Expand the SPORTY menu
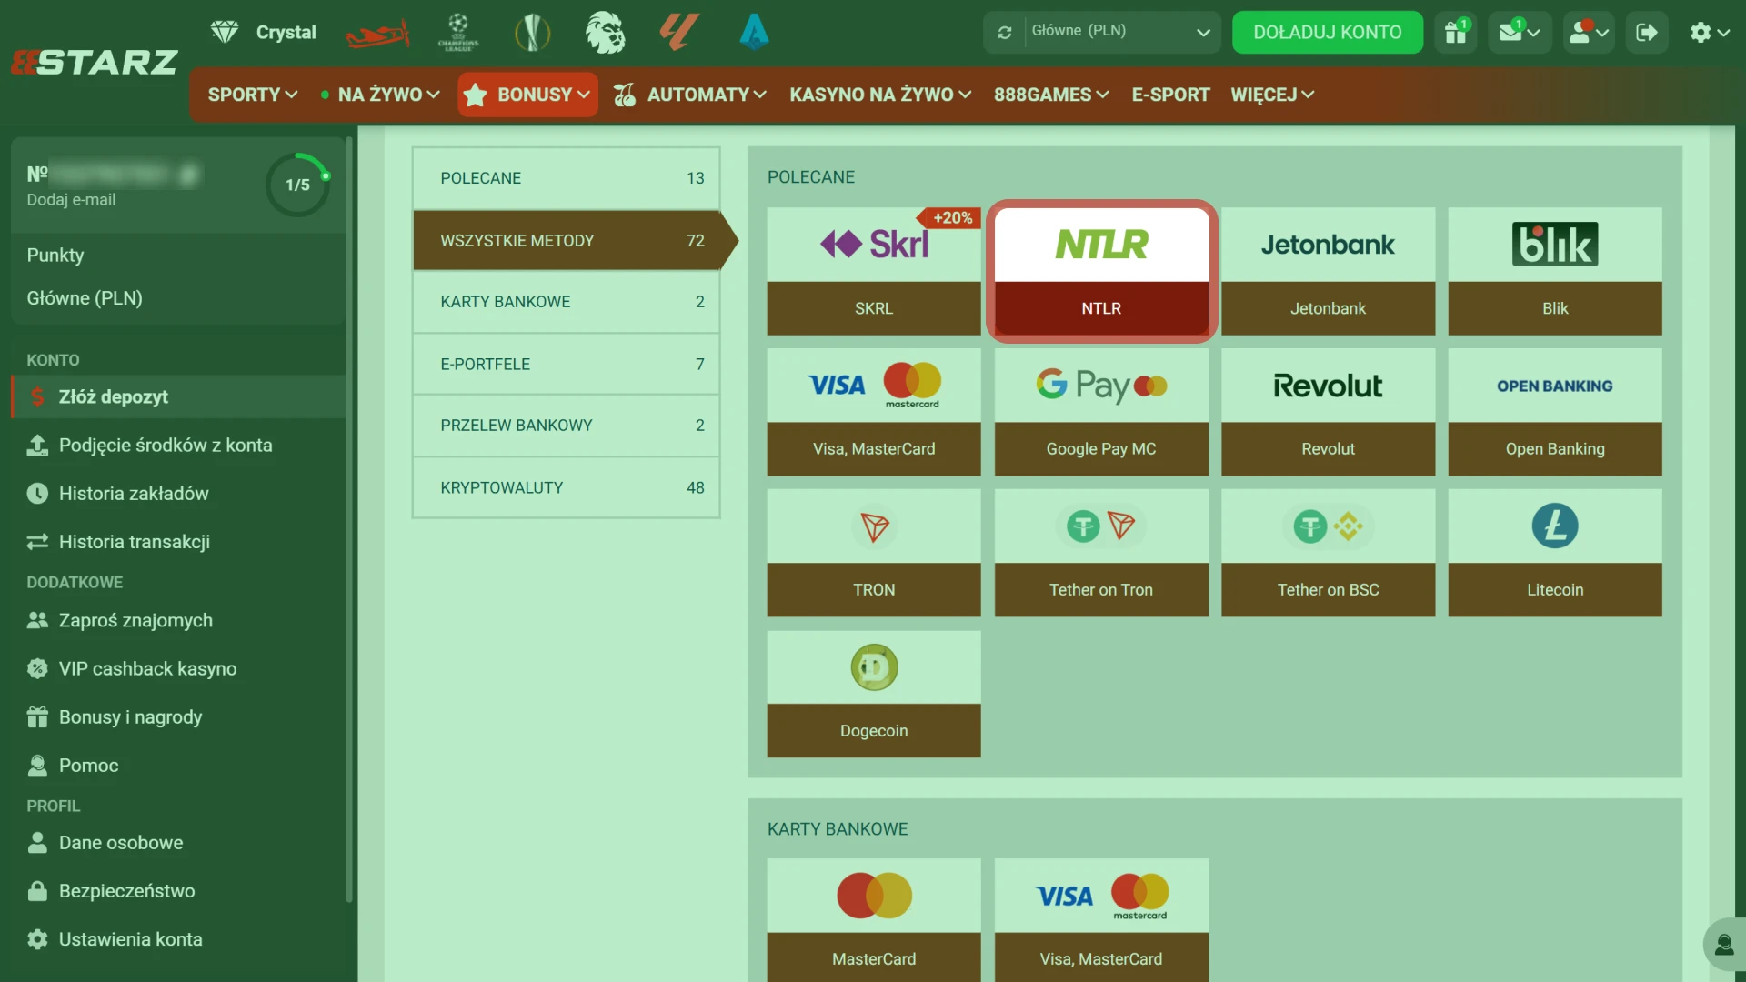Viewport: 1746px width, 982px height. point(252,95)
